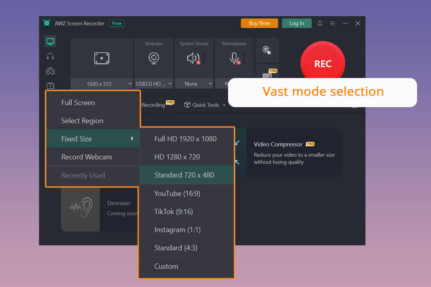This screenshot has width=431, height=287.
Task: Open the Recording PRO tab
Action: pos(158,104)
